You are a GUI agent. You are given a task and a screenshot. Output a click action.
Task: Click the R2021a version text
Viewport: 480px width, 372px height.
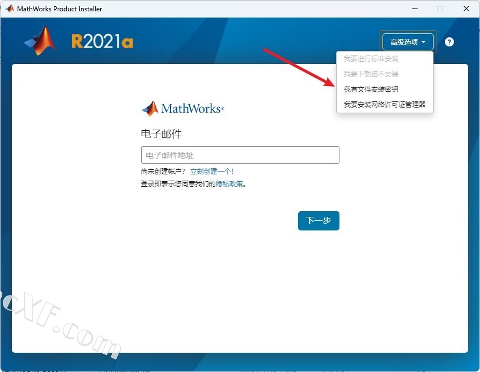(102, 41)
